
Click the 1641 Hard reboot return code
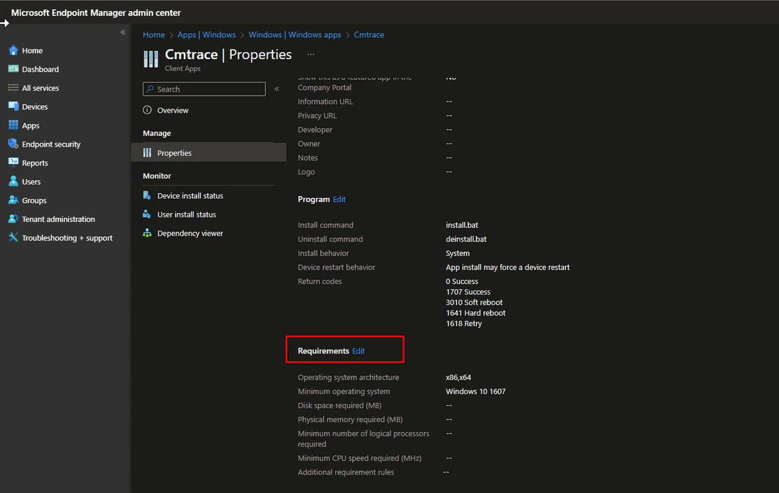point(476,313)
